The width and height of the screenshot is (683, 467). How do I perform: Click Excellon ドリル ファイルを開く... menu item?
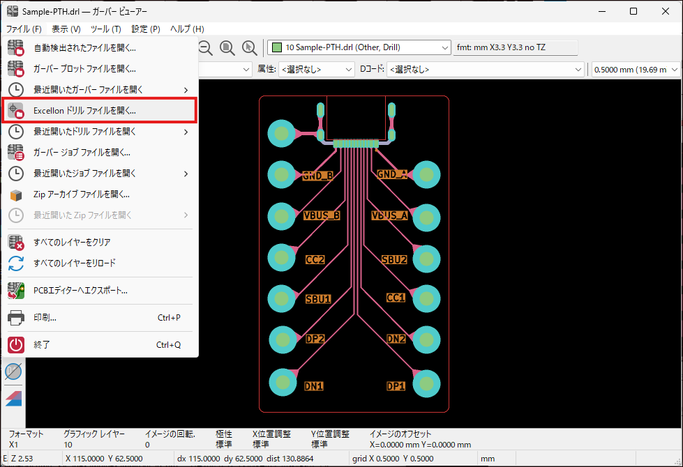coord(84,111)
